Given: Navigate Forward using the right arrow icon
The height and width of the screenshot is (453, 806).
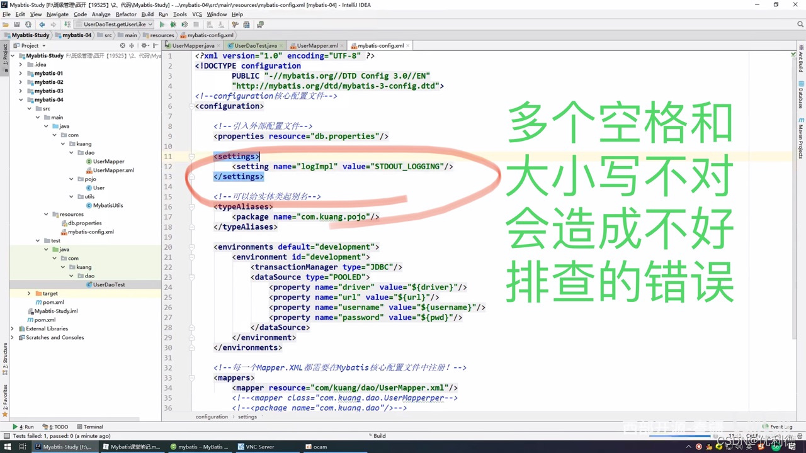Looking at the screenshot, I should click(x=53, y=25).
